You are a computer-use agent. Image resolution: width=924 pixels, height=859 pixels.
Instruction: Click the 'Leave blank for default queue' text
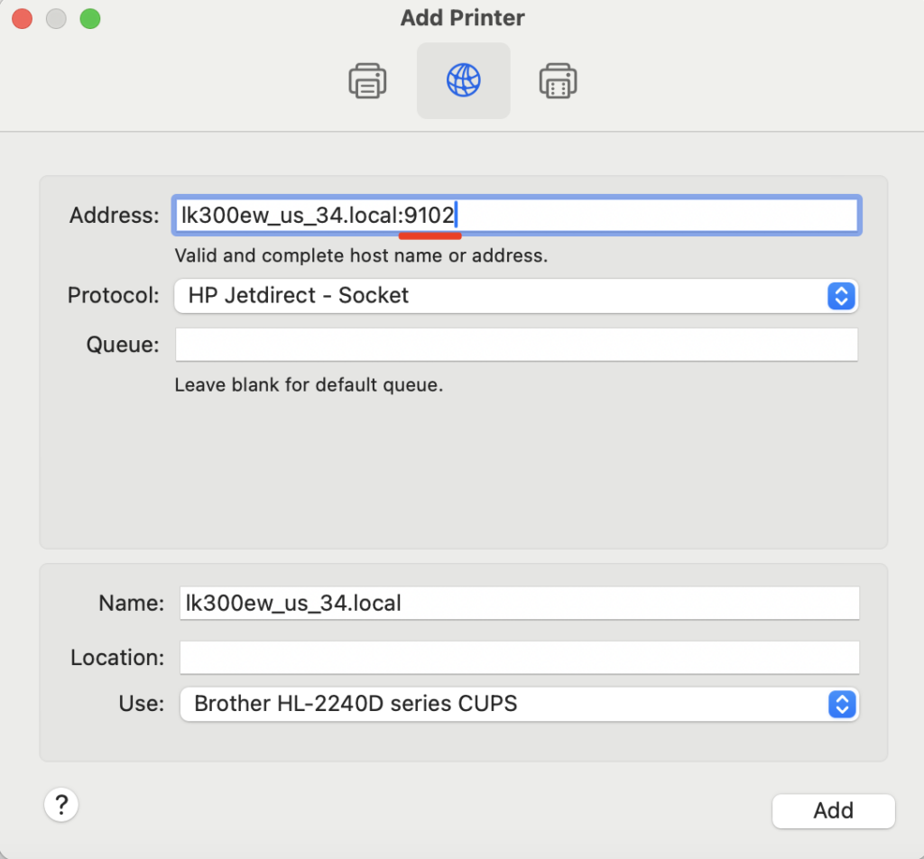309,385
